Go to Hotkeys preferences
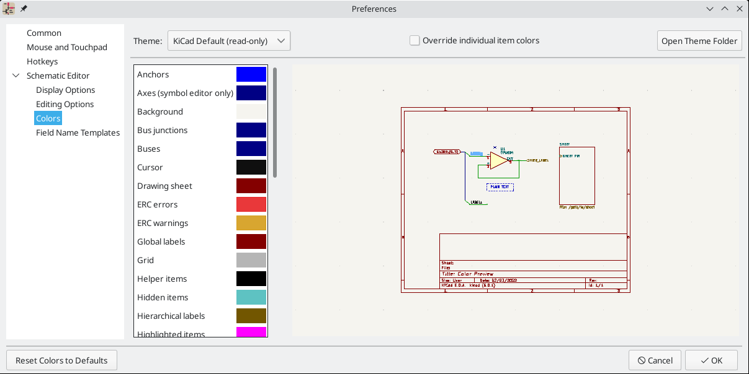 tap(42, 61)
